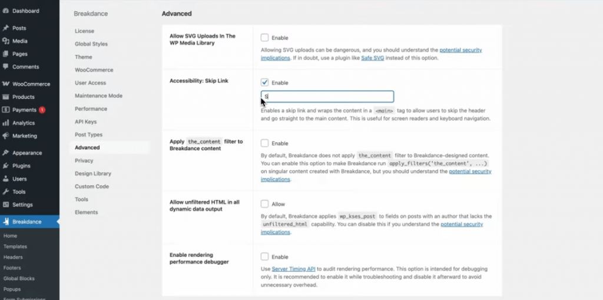This screenshot has width=603, height=300.
Task: Click the Plugins plug icon
Action: [6, 166]
